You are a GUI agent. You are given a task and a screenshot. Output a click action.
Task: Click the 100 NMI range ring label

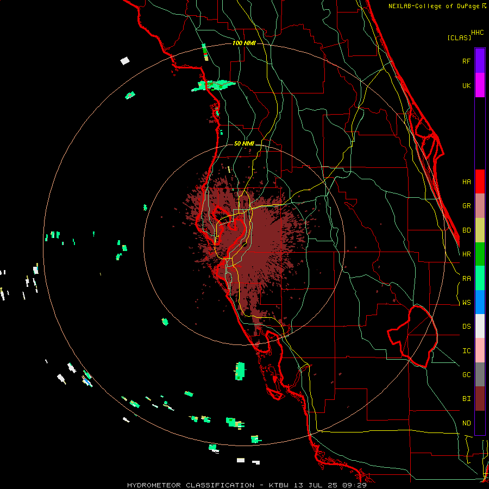click(x=244, y=43)
